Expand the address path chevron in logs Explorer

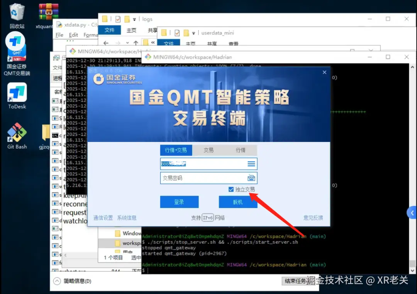pyautogui.click(x=153, y=42)
